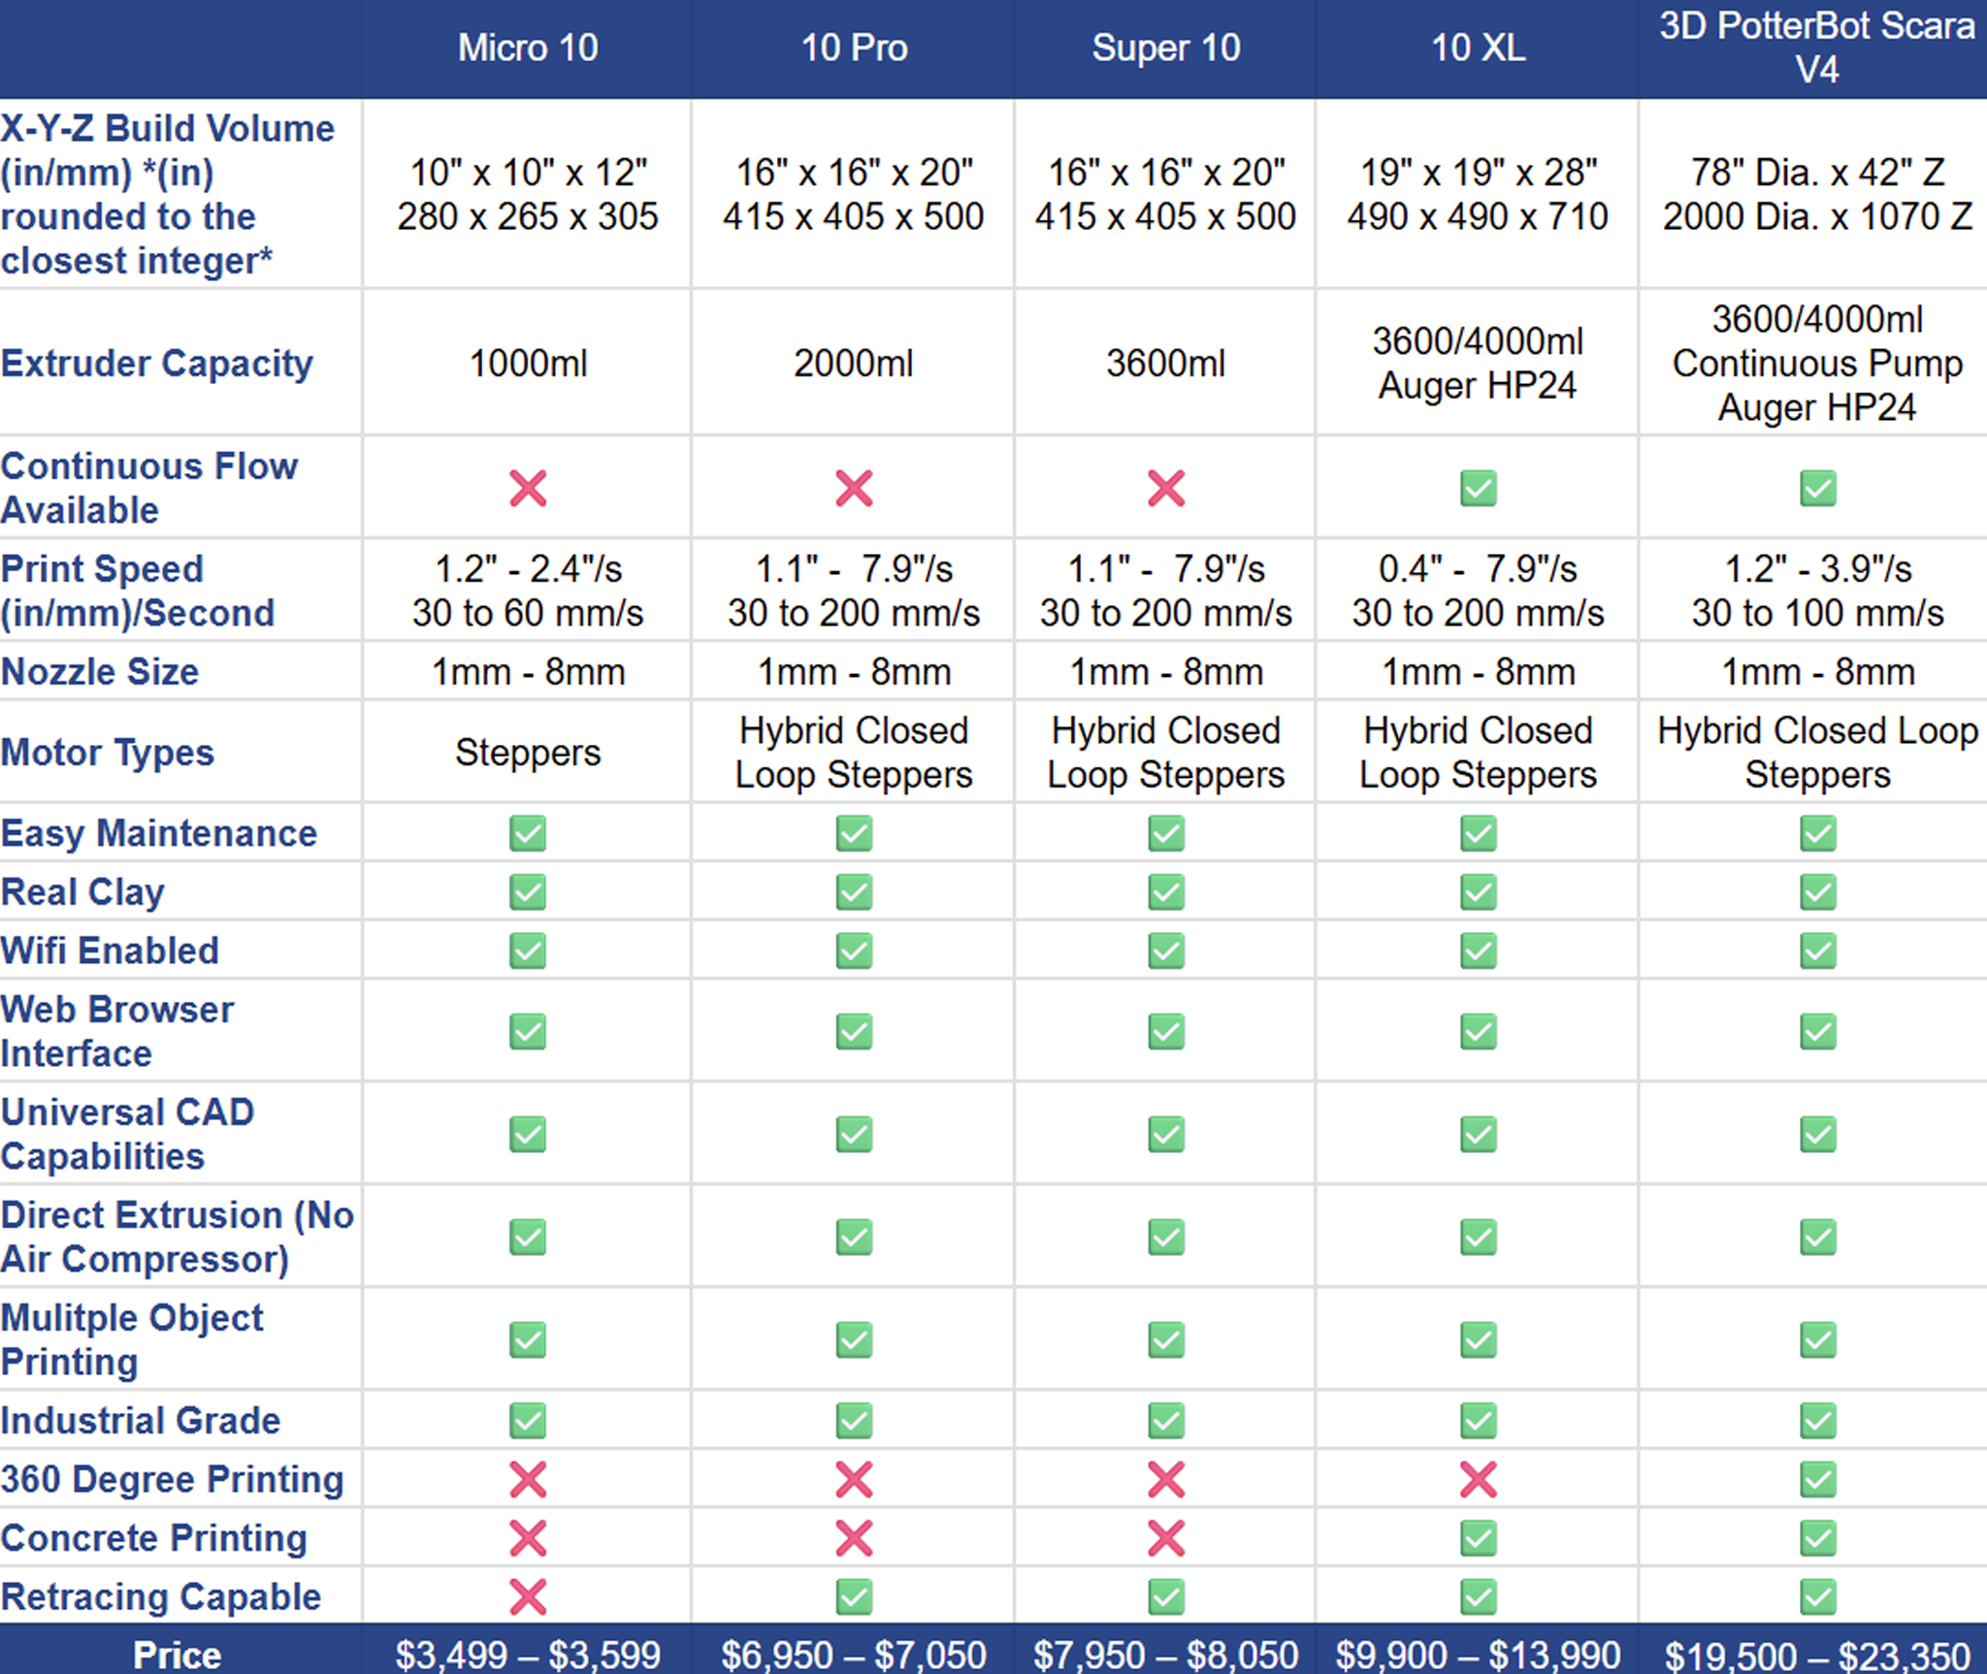Click the Extruder Capacity row label

157,364
